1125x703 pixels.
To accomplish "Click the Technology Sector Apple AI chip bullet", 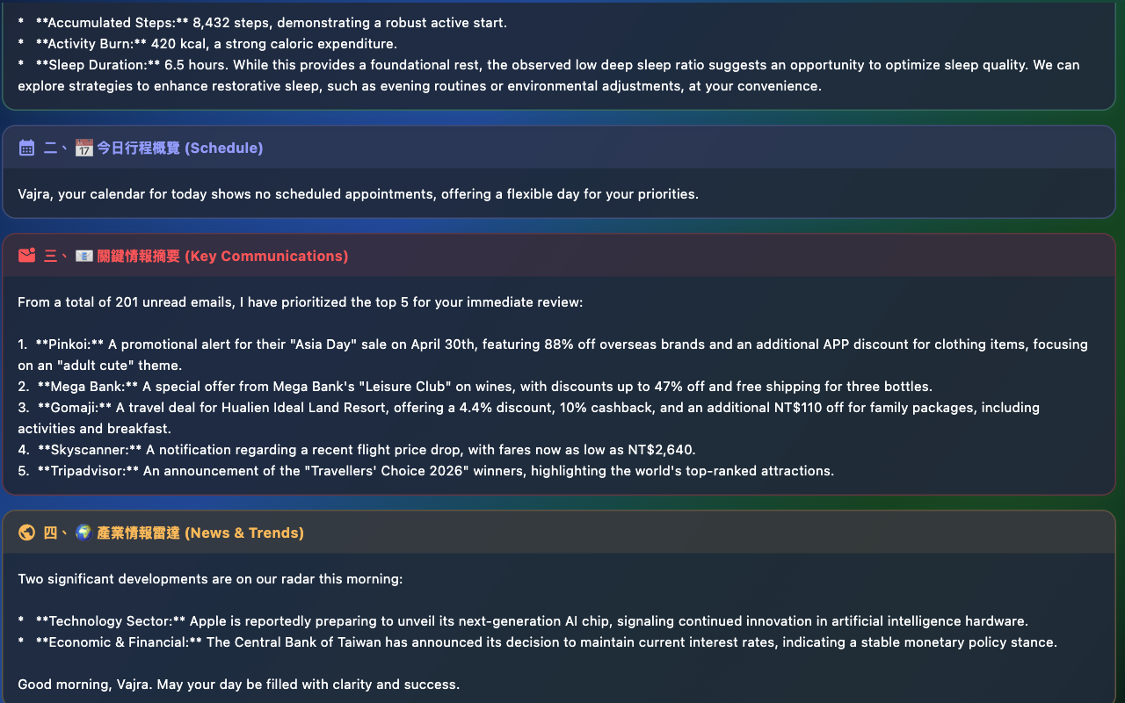I will coord(523,621).
